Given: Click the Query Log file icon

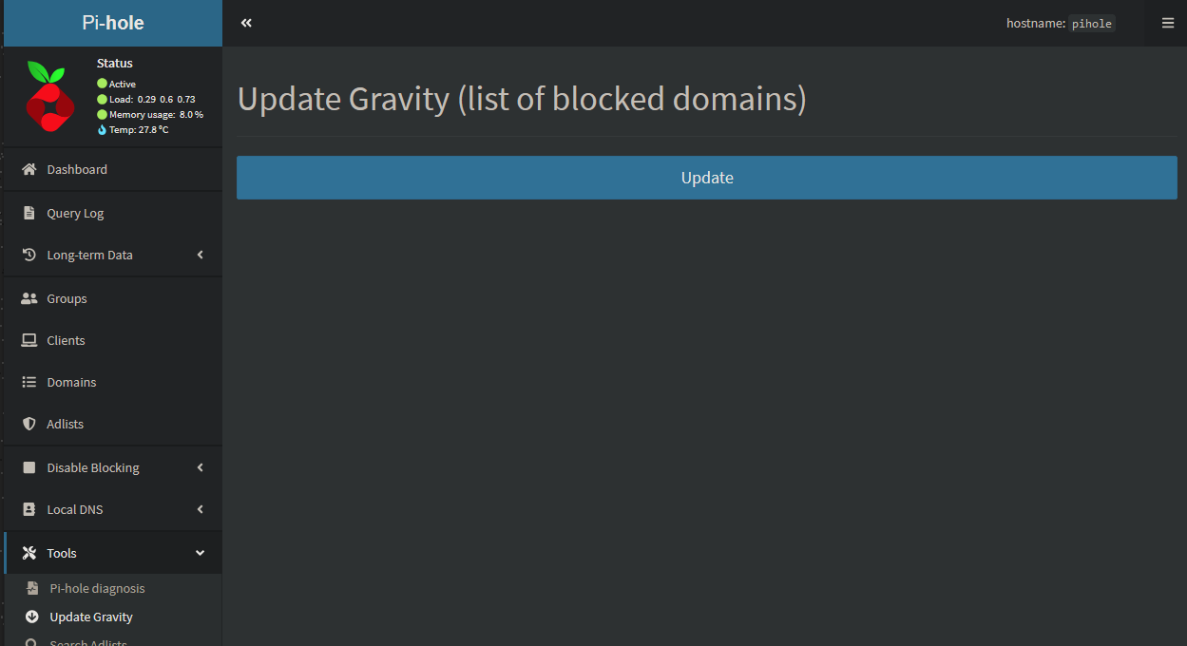Looking at the screenshot, I should coord(29,213).
